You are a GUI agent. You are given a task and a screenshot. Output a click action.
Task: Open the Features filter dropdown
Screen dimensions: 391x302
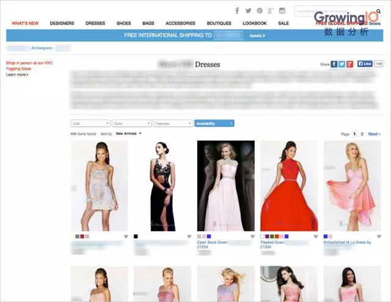[x=173, y=123]
